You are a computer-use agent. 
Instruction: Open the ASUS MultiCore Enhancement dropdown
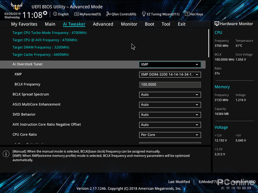coord(170,105)
